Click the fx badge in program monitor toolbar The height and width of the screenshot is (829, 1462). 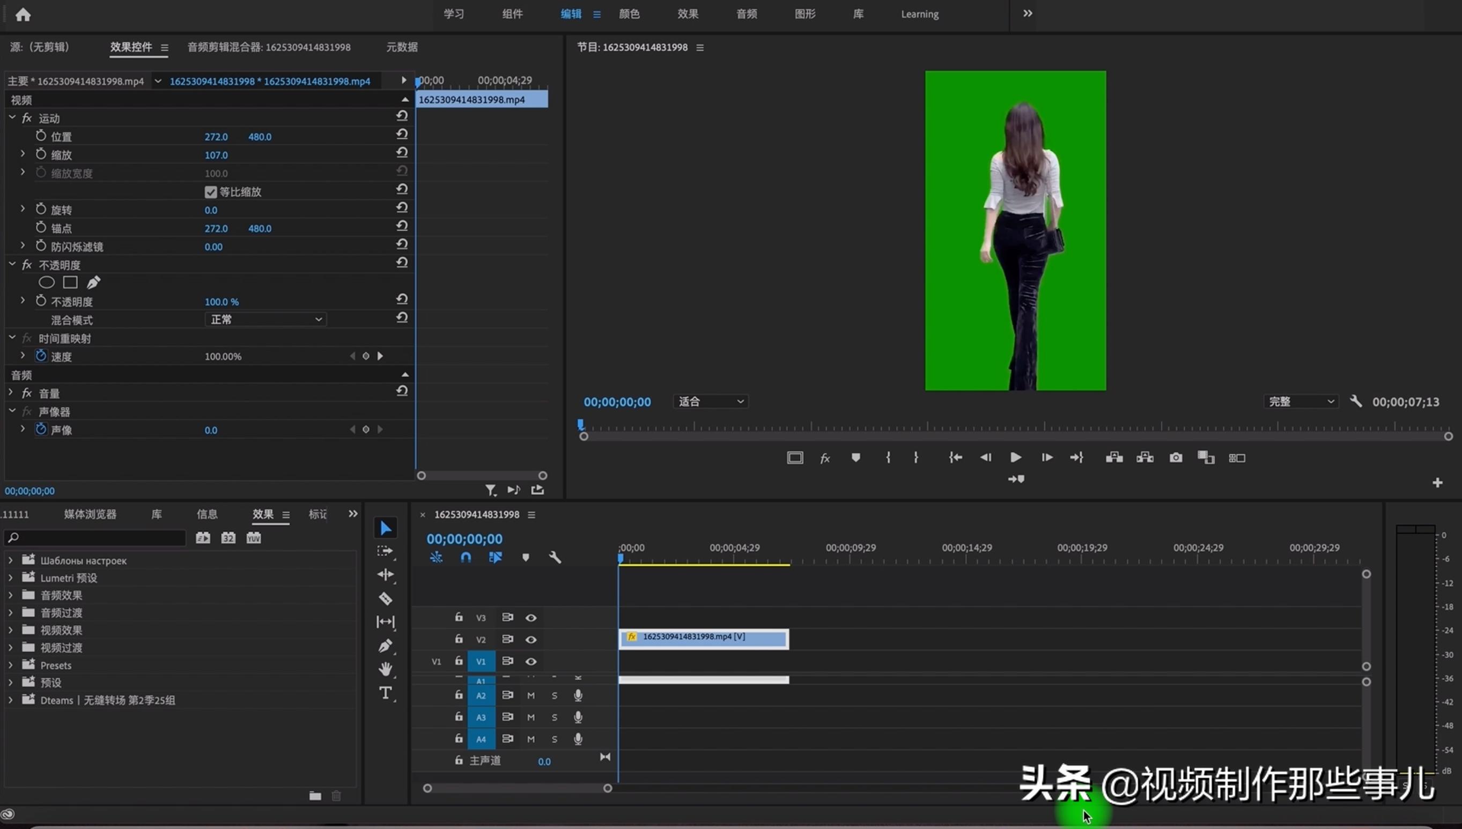coord(825,457)
